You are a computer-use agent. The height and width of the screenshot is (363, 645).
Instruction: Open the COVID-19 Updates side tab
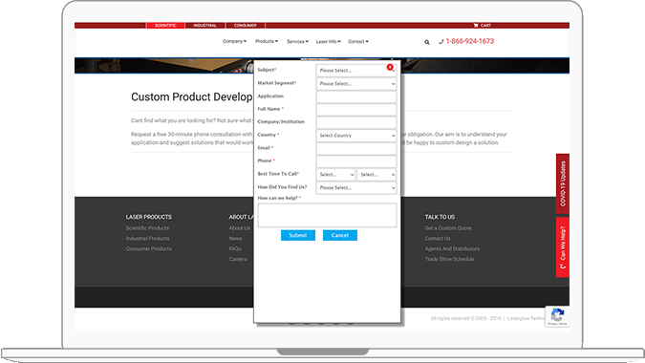pyautogui.click(x=563, y=183)
